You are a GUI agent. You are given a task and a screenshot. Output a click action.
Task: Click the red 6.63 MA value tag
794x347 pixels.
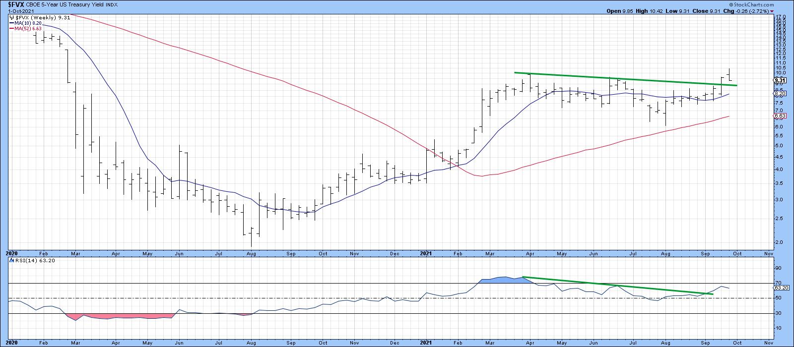click(x=780, y=116)
